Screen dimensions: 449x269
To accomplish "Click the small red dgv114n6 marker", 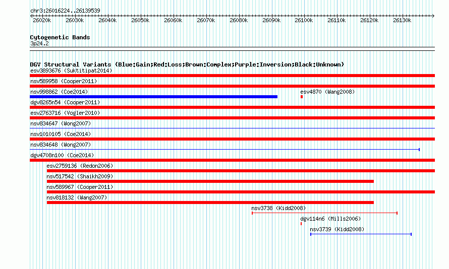I will tap(301, 224).
